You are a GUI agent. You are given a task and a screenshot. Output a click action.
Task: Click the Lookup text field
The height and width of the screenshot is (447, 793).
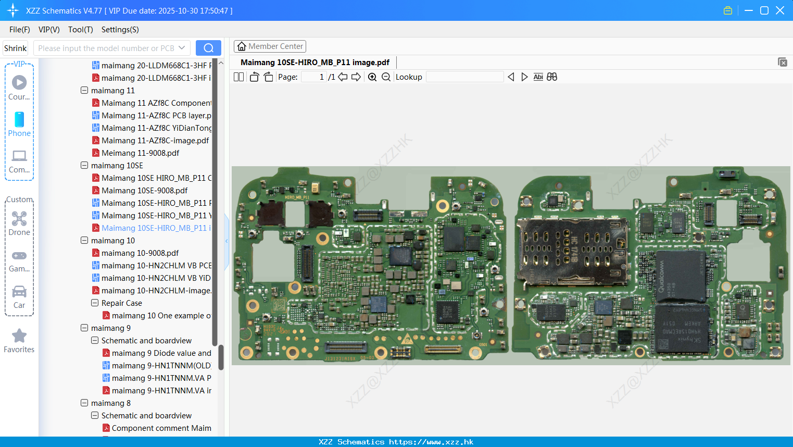coord(464,77)
